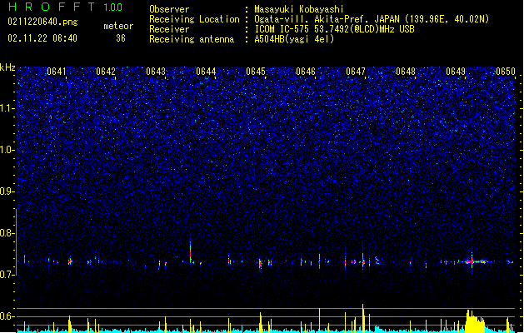Click the 0644 time marker
Viewport: 524px width, 333px height.
[x=206, y=72]
